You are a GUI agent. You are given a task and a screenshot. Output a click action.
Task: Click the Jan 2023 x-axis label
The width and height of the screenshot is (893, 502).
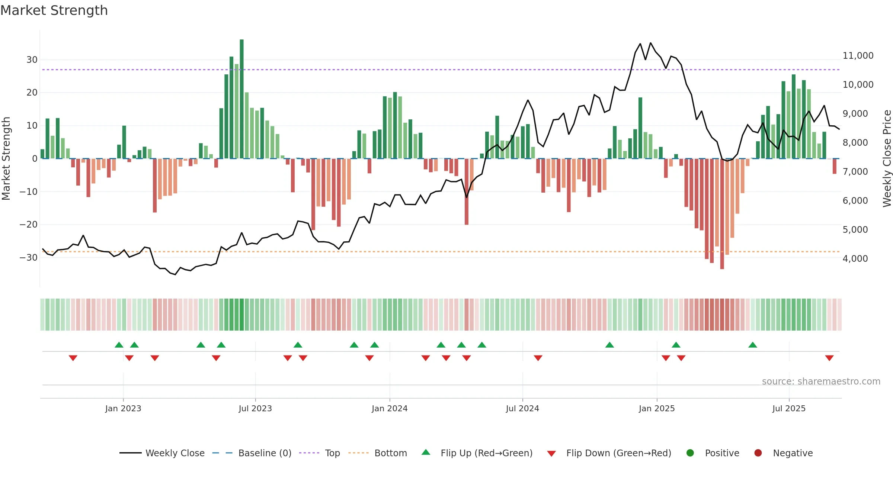click(x=123, y=408)
